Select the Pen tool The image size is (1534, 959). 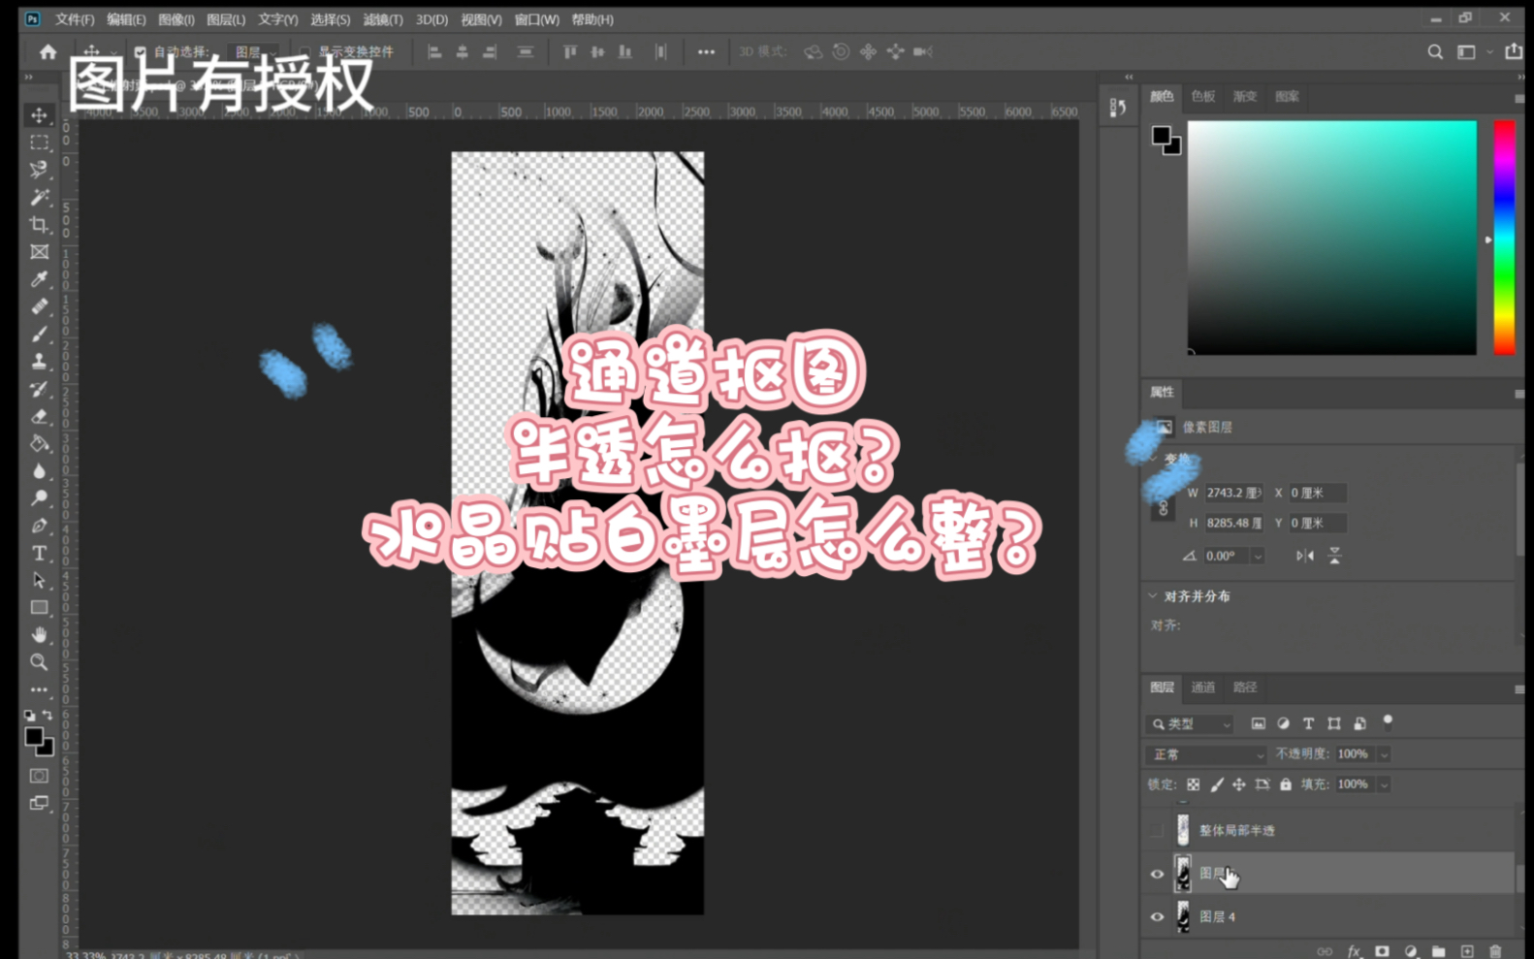pyautogui.click(x=39, y=526)
